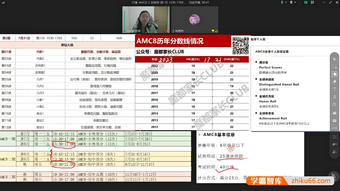Select the marquee selection tool in annotation toolbar

tap(334, 67)
